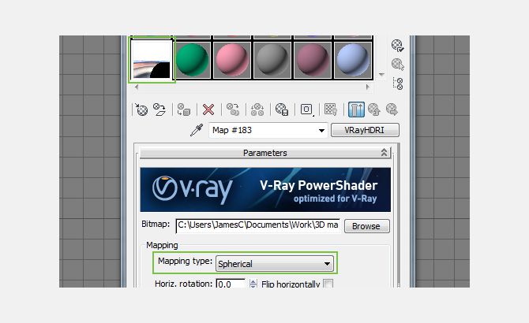
Task: Click Show Shaded Material in Viewport icon
Action: pos(331,110)
